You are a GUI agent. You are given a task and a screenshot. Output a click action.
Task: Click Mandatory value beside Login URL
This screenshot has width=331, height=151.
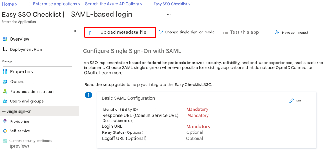198,127
